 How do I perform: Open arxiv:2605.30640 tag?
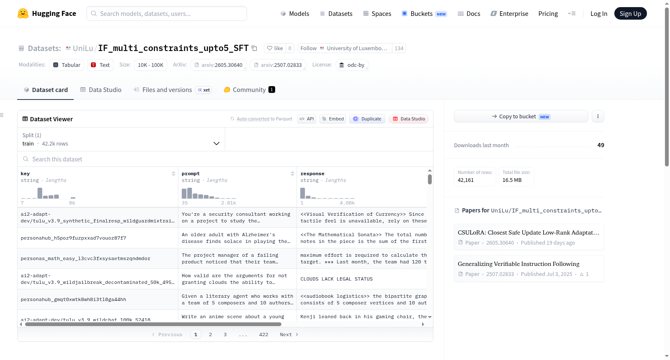click(x=219, y=65)
